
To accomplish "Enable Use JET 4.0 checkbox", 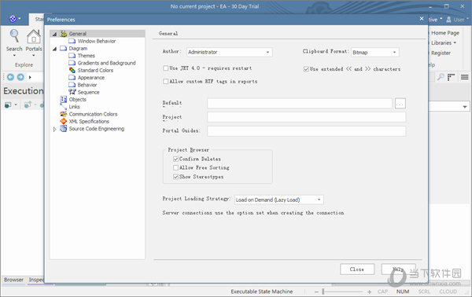I will (x=165, y=68).
